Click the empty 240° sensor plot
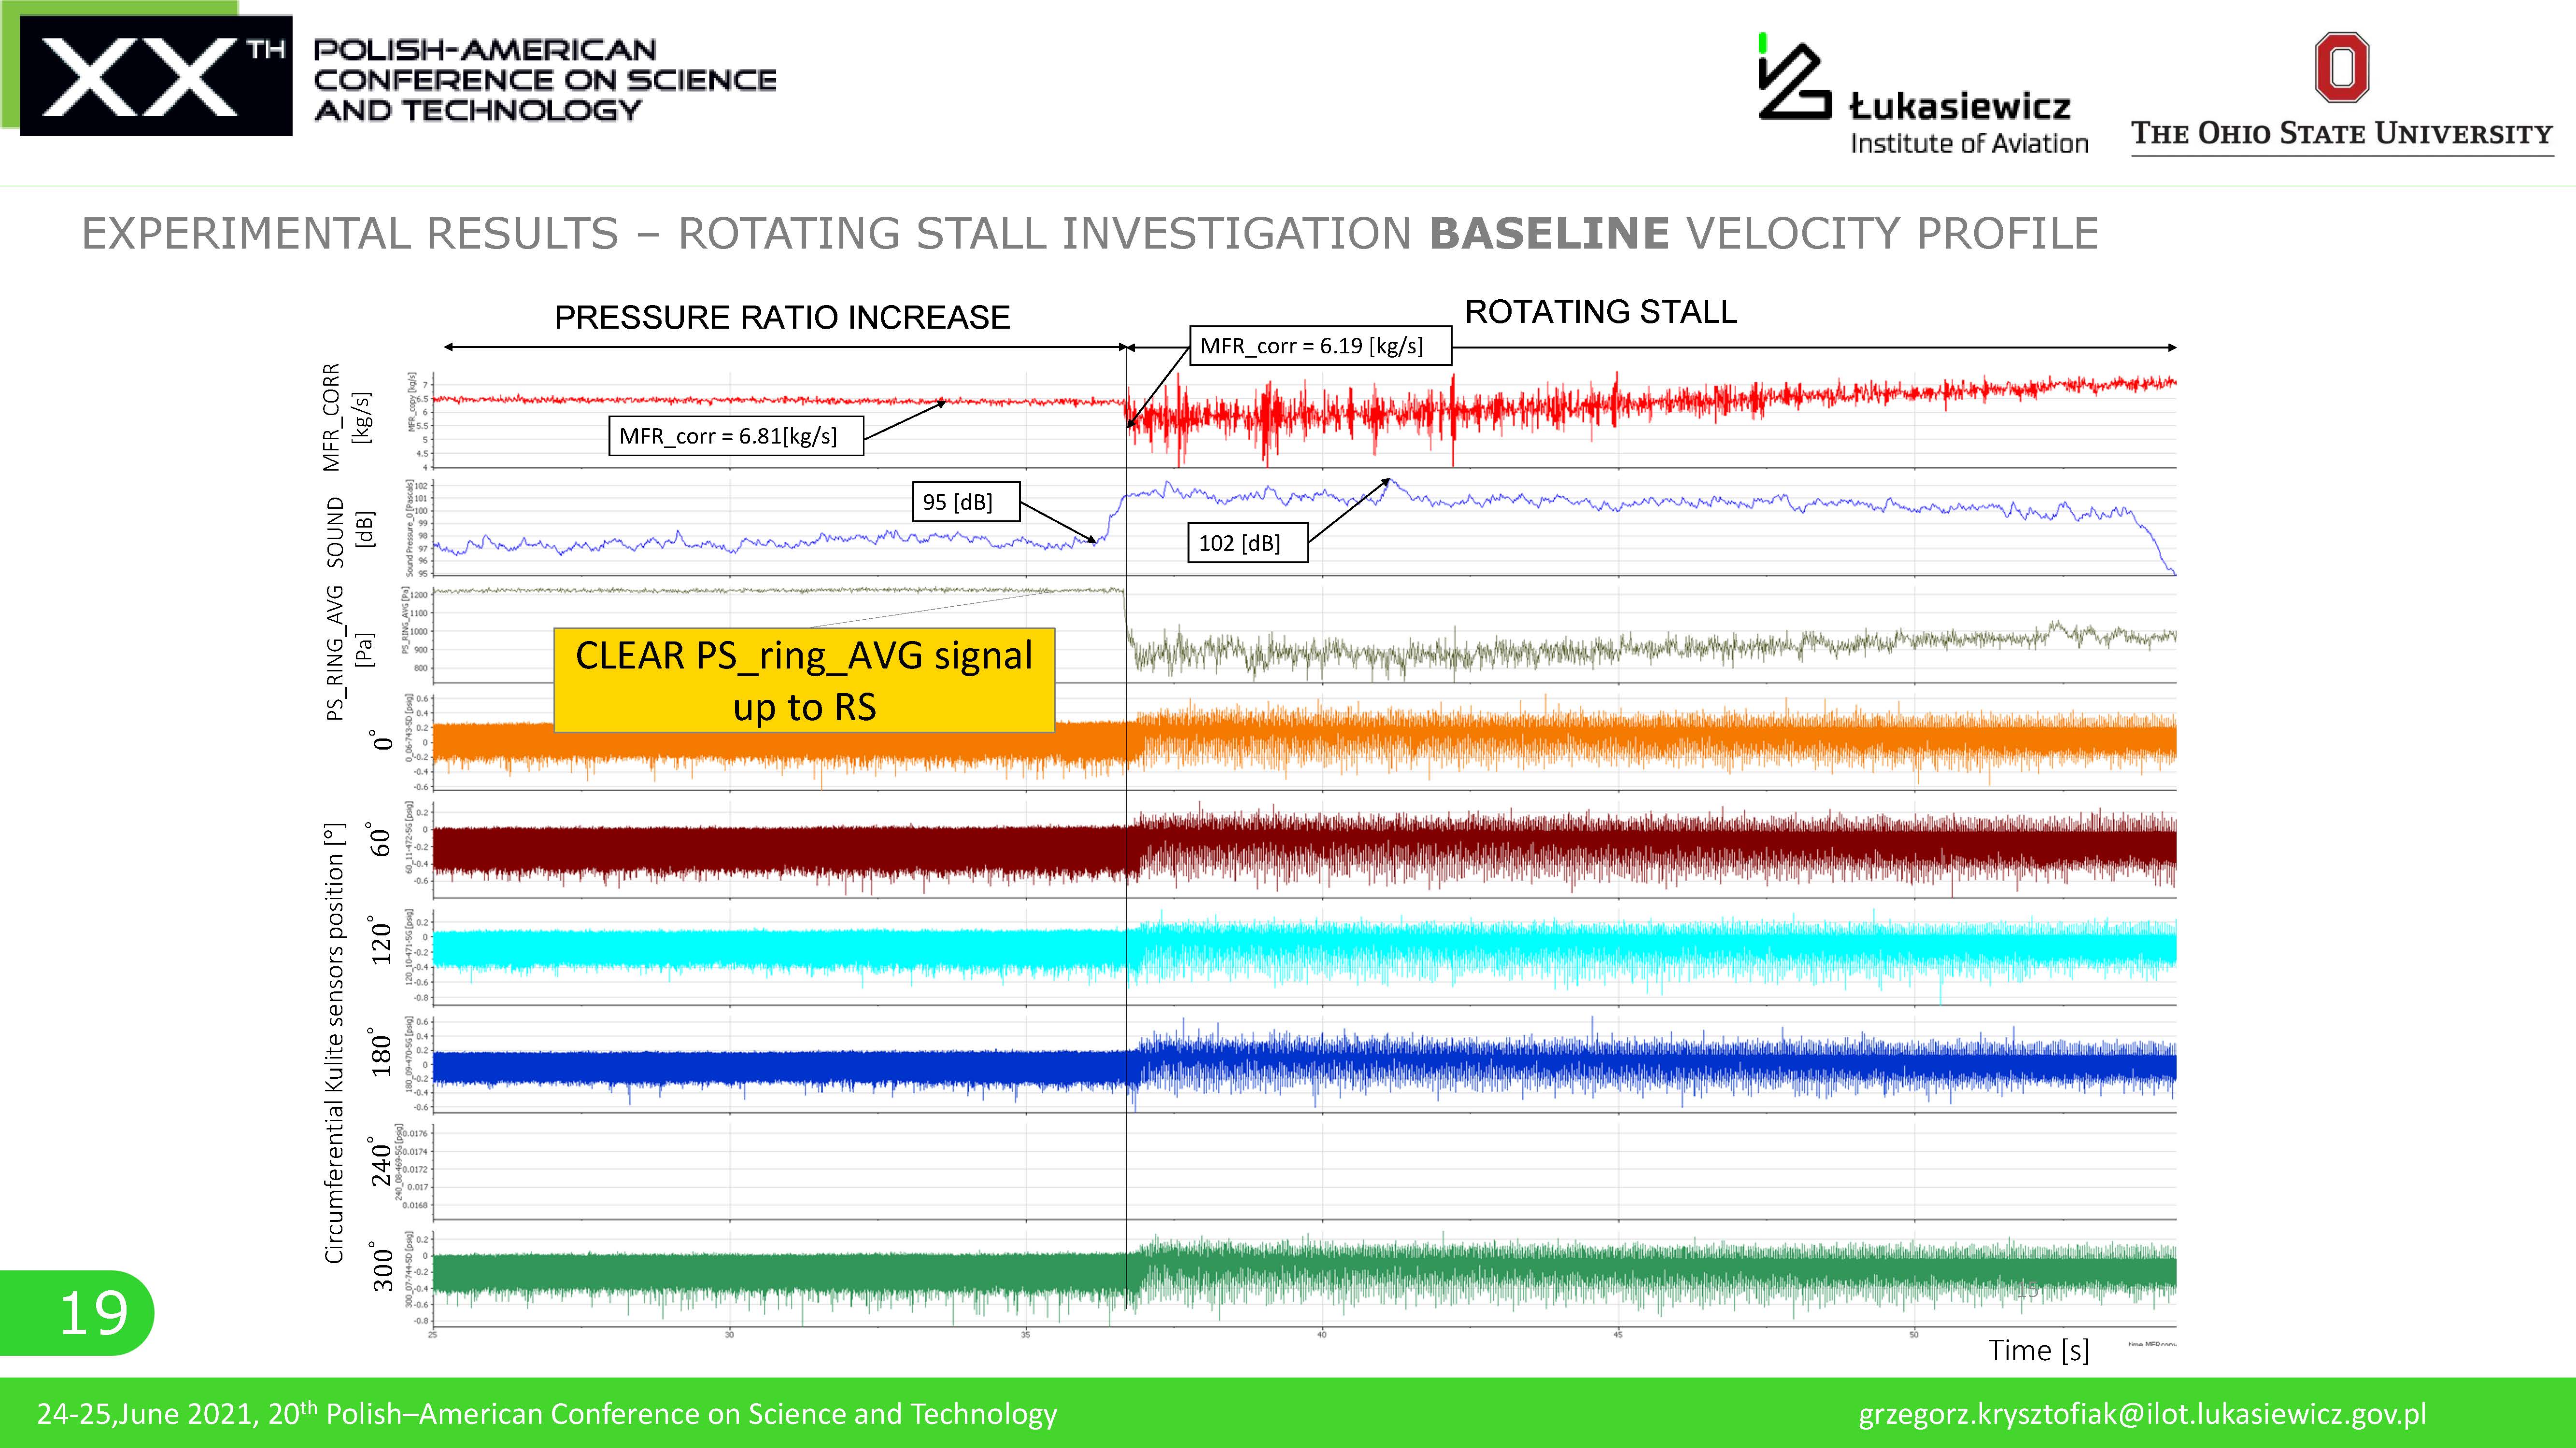Screen dimensions: 2576x1448 pos(1300,1169)
